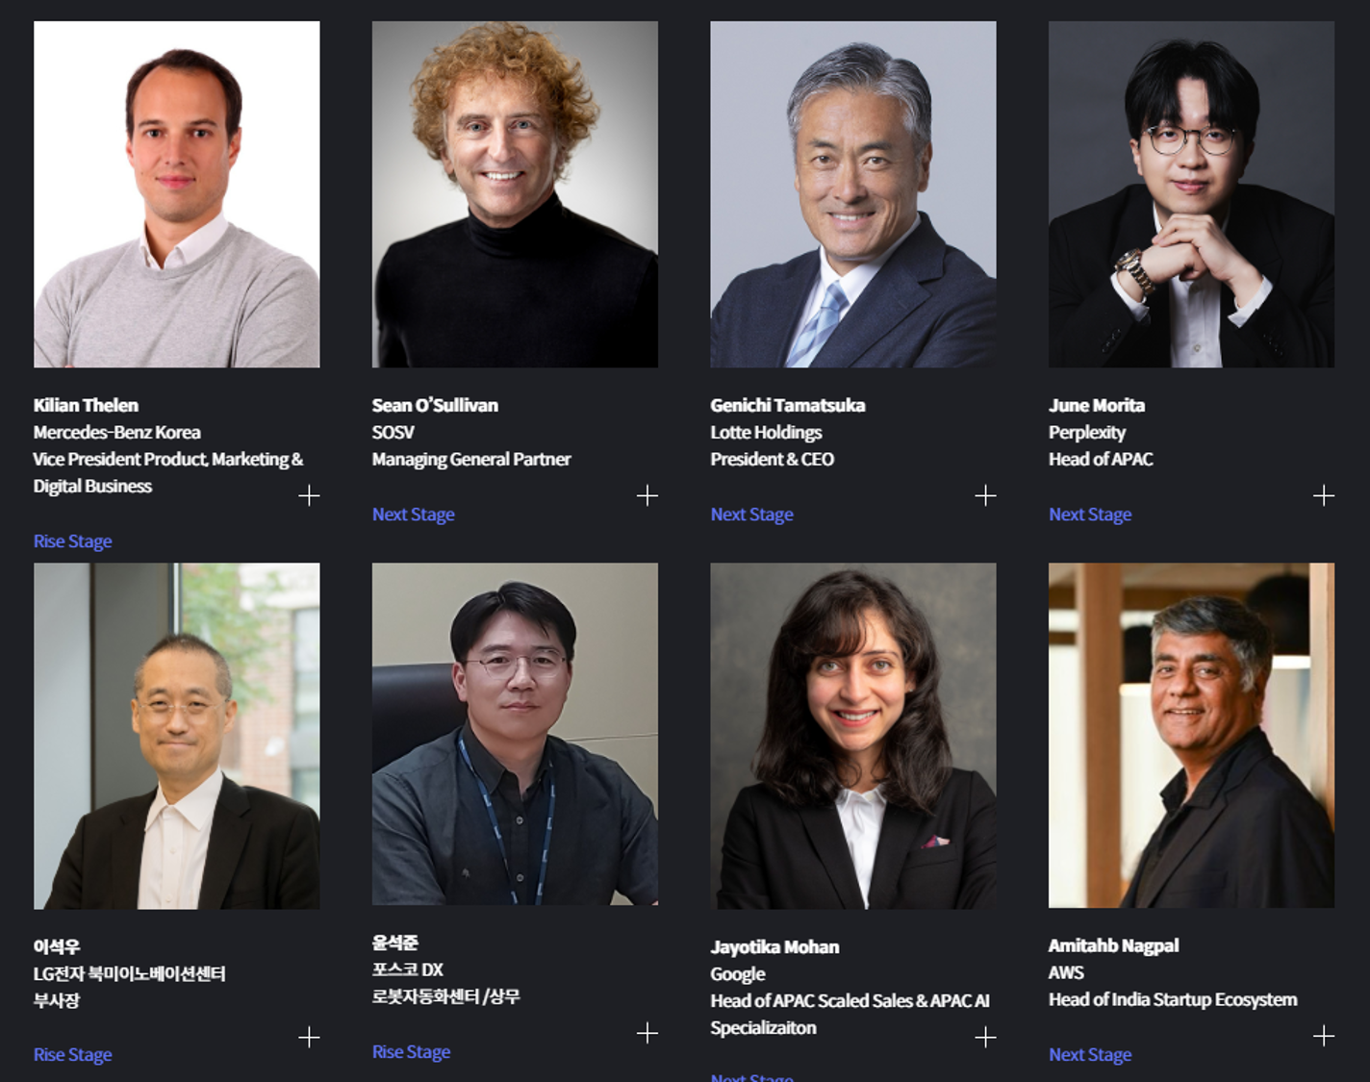
Task: Open Next Stage link under June Morita
Action: point(1090,515)
